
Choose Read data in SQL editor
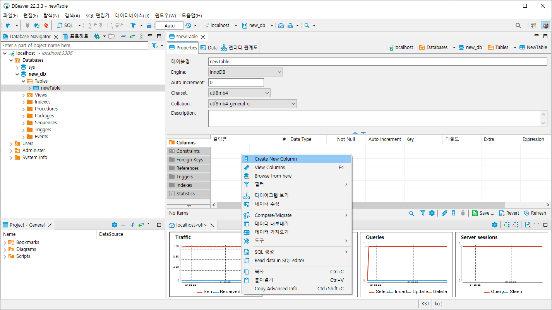click(297, 261)
